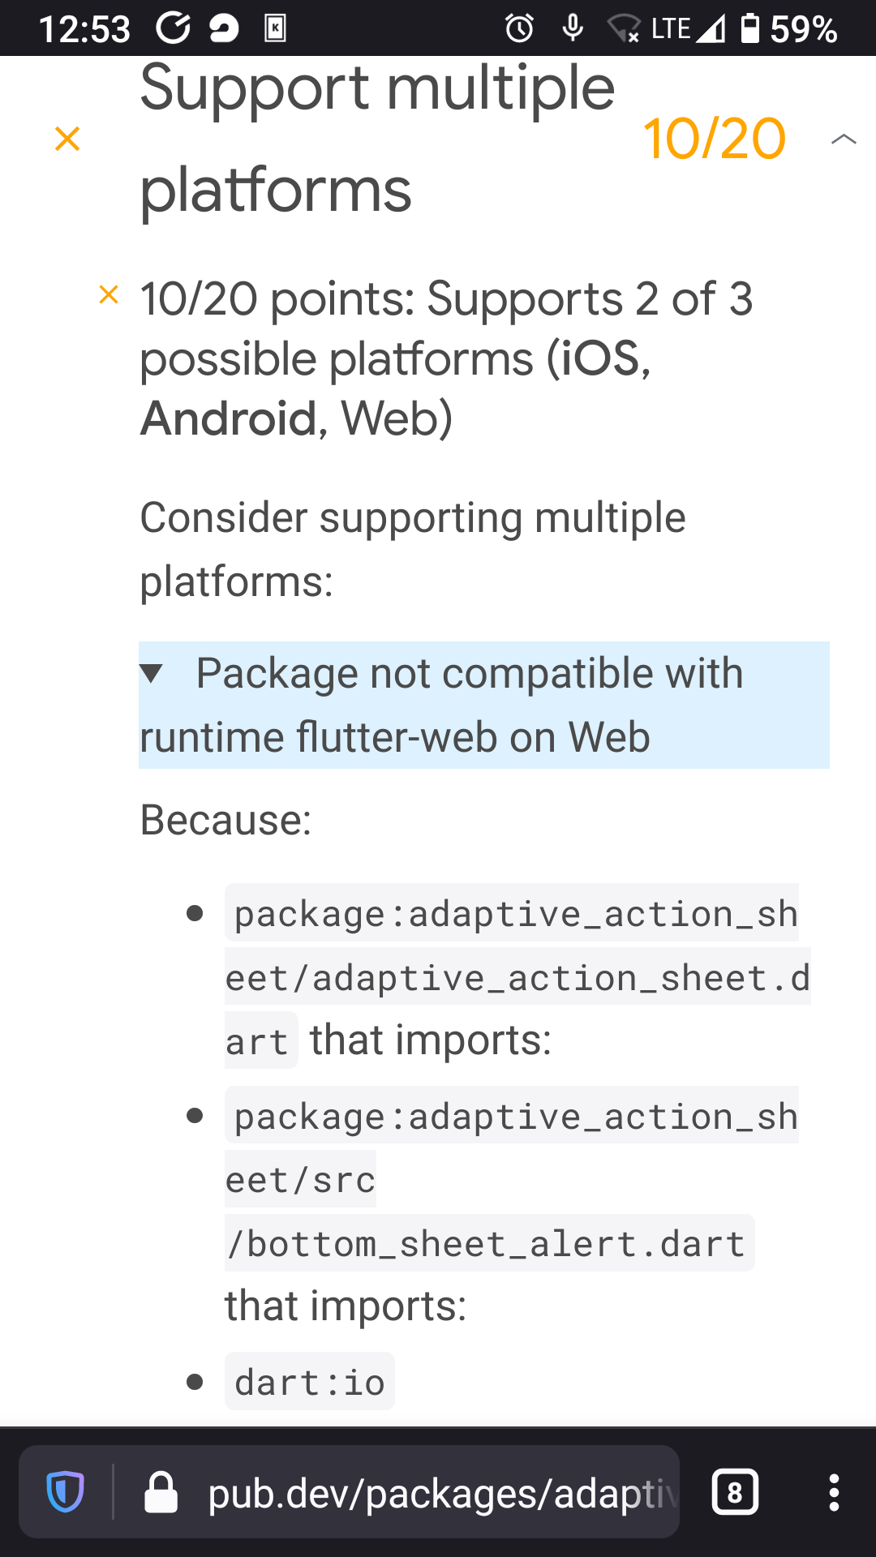The width and height of the screenshot is (876, 1557).
Task: Tap the dart:io code snippet
Action: click(309, 1381)
